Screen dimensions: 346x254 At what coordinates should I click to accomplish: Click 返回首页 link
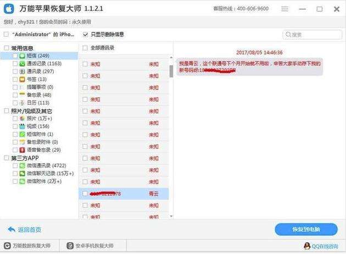(x=29, y=230)
